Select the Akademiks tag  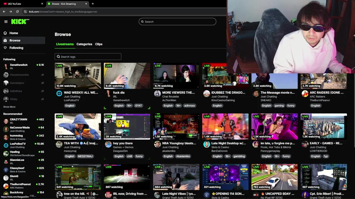coord(182,156)
